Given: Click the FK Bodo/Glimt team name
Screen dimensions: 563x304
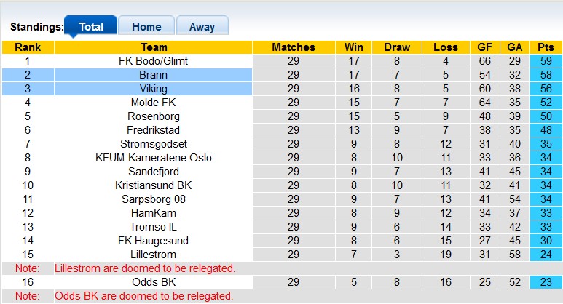Looking at the screenshot, I should coord(153,61).
